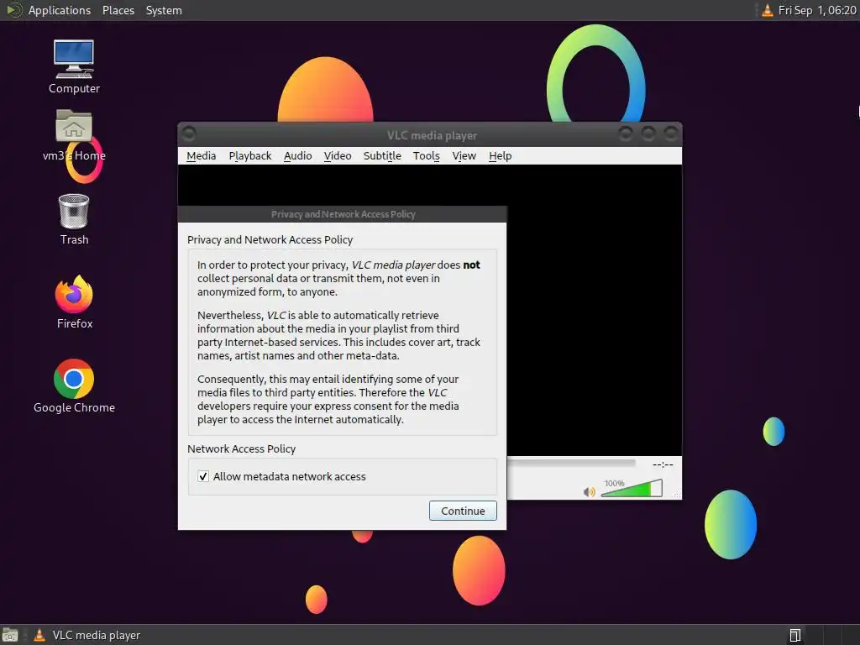Image resolution: width=860 pixels, height=645 pixels.
Task: Close the VLC media player window
Action: click(x=671, y=134)
